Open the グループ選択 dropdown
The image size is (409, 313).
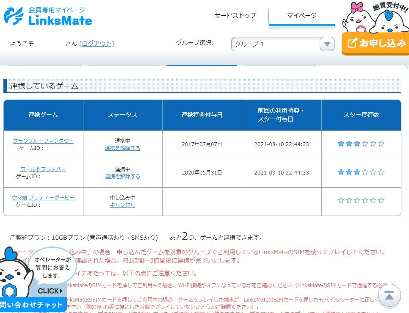[x=283, y=44]
